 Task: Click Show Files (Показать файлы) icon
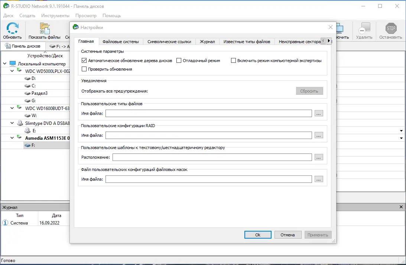tap(45, 28)
